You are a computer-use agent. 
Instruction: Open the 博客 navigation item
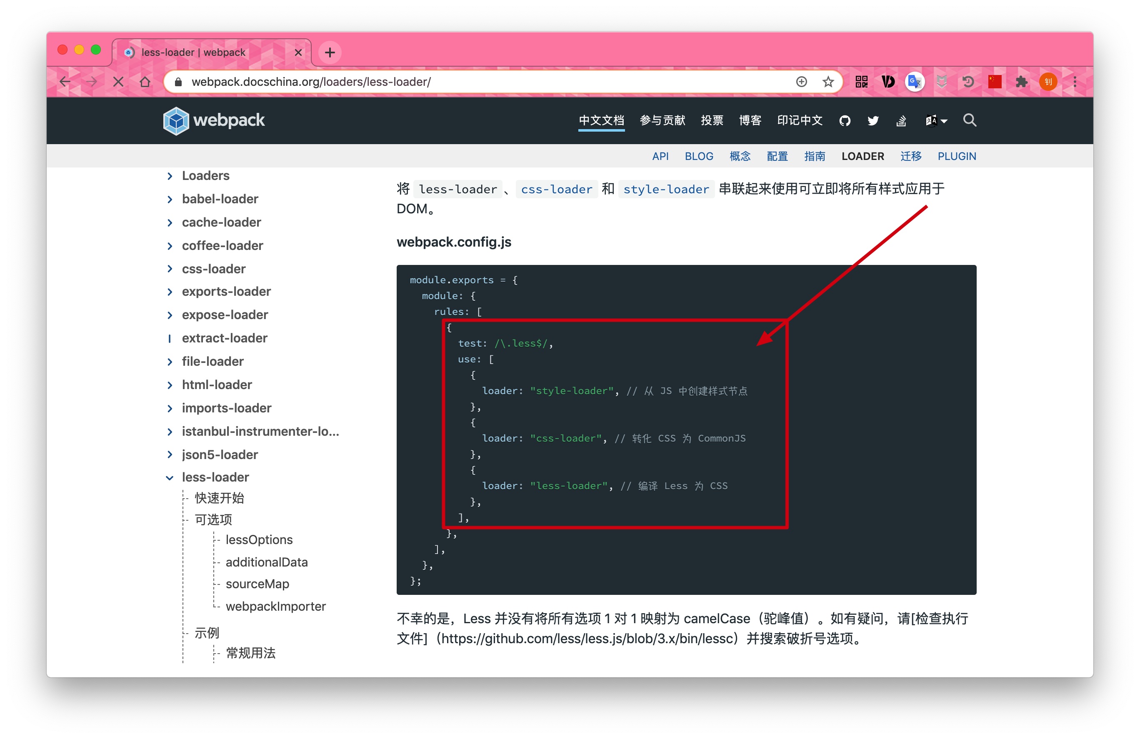pos(750,121)
